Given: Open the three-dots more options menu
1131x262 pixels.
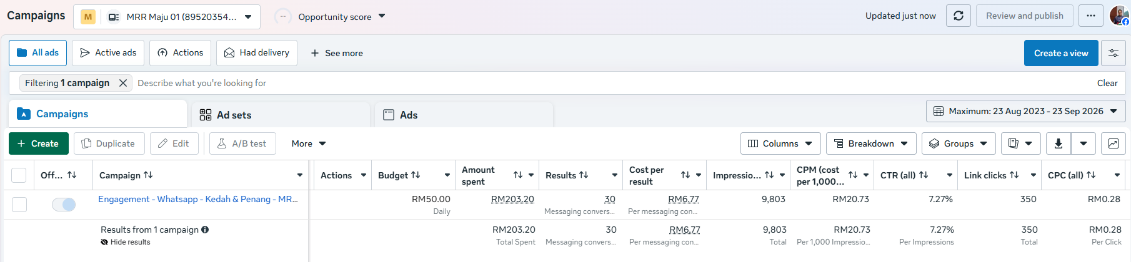Looking at the screenshot, I should tap(1090, 16).
